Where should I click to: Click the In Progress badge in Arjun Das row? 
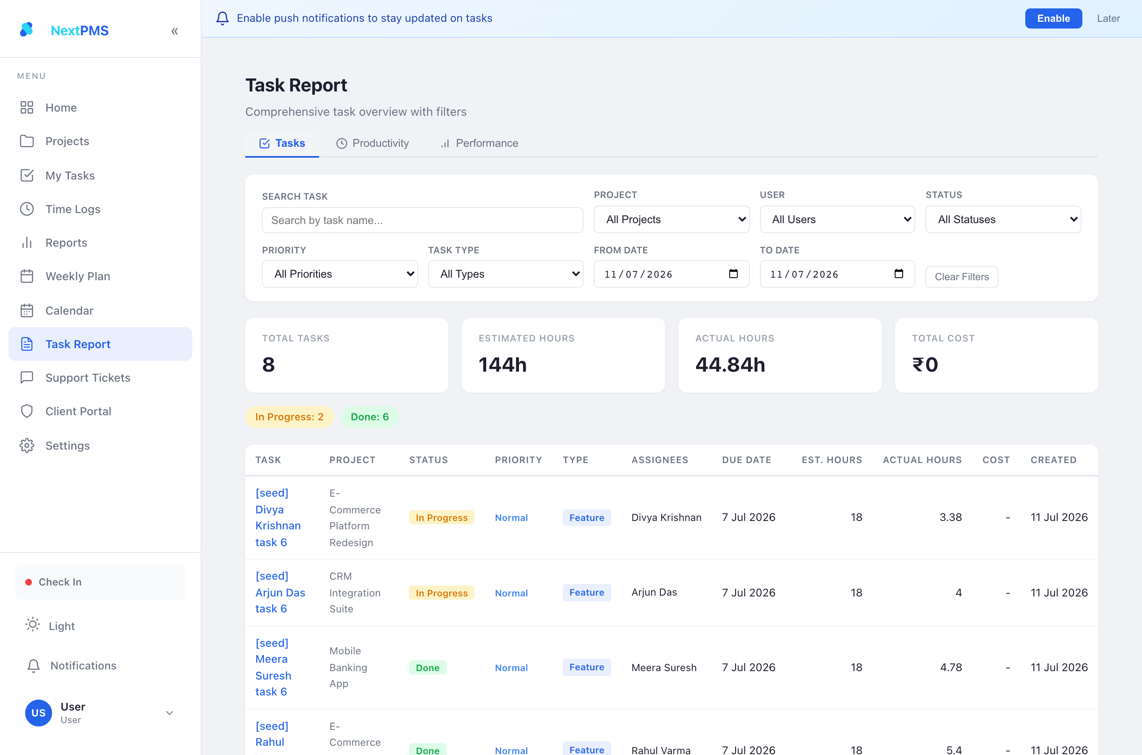441,593
